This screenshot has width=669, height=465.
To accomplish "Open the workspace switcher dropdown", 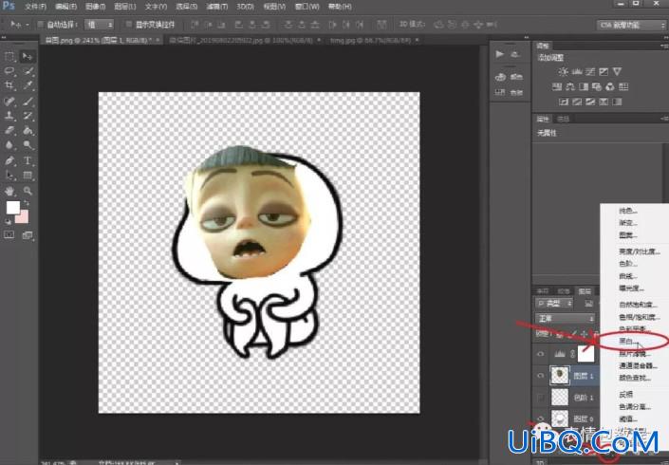I will click(x=631, y=25).
